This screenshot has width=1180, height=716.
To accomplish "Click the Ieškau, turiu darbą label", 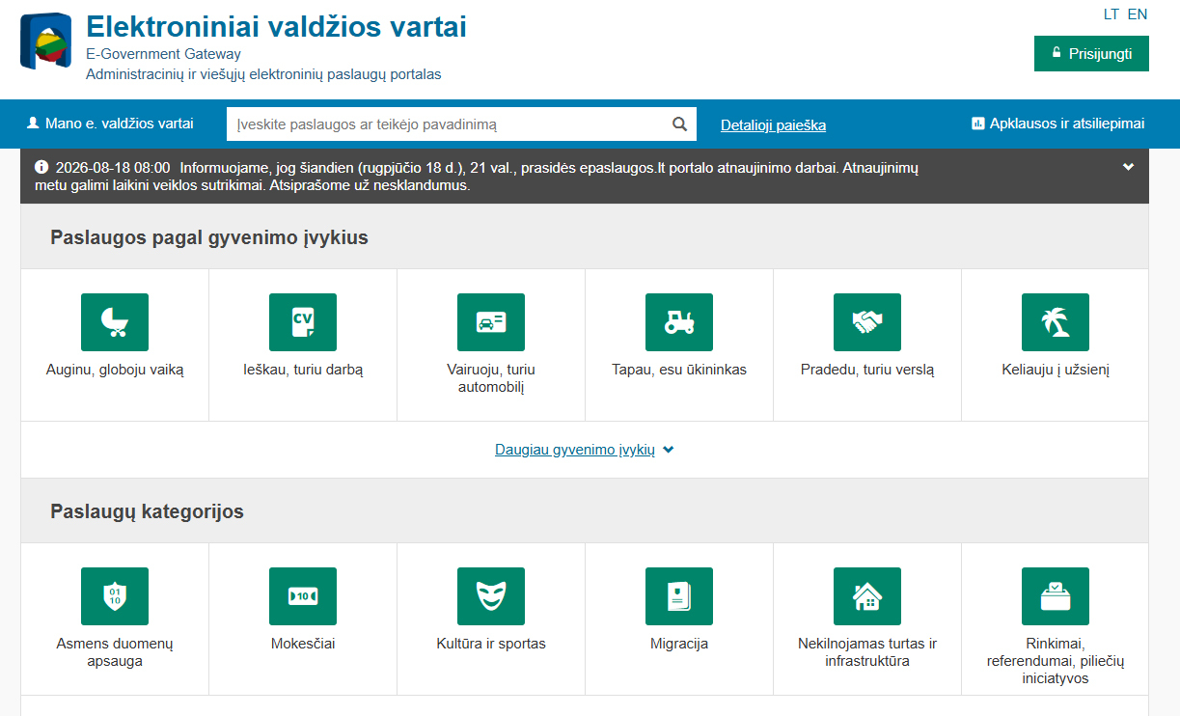I will click(x=303, y=370).
